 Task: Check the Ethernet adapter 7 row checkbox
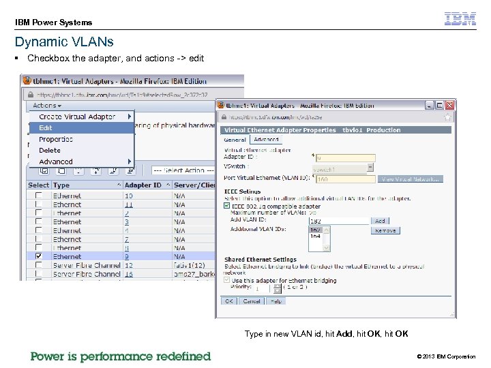[38, 239]
